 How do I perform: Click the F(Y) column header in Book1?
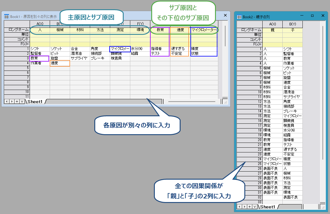[x=140, y=24]
